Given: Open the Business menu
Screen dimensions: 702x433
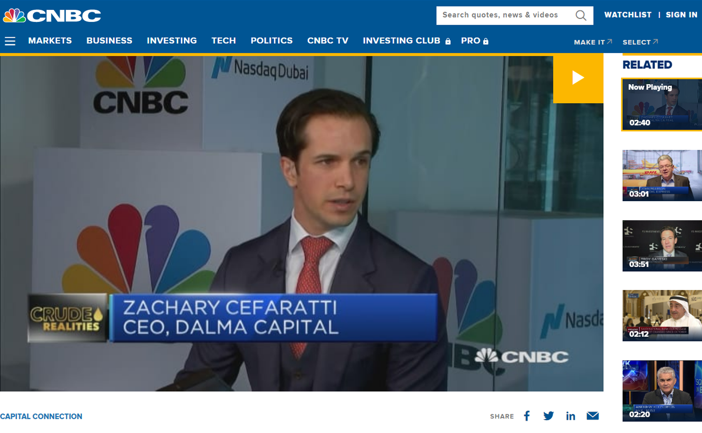Looking at the screenshot, I should click(109, 41).
